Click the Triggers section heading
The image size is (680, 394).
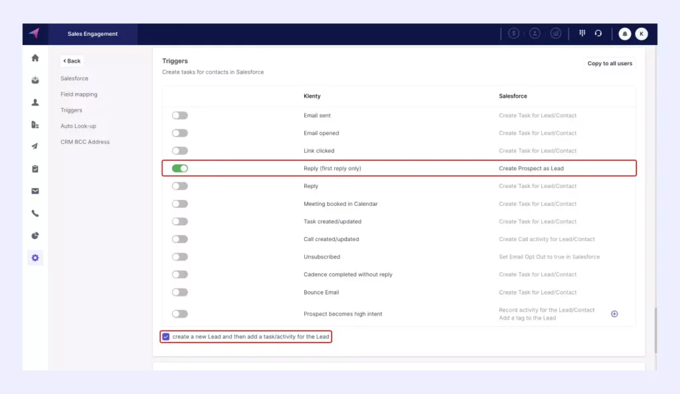pyautogui.click(x=175, y=61)
